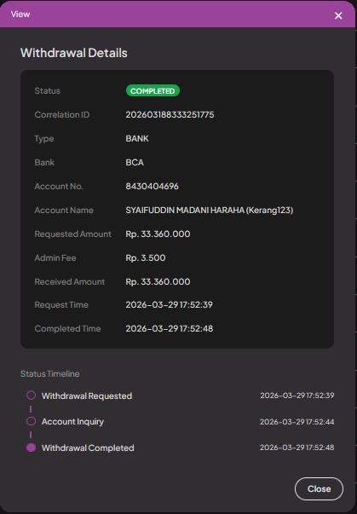Image resolution: width=357 pixels, height=514 pixels.
Task: Click Withdrawal Requested timestamp in timeline
Action: point(297,396)
